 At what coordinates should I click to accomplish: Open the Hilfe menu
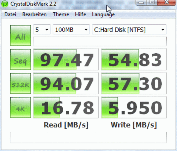point(80,14)
